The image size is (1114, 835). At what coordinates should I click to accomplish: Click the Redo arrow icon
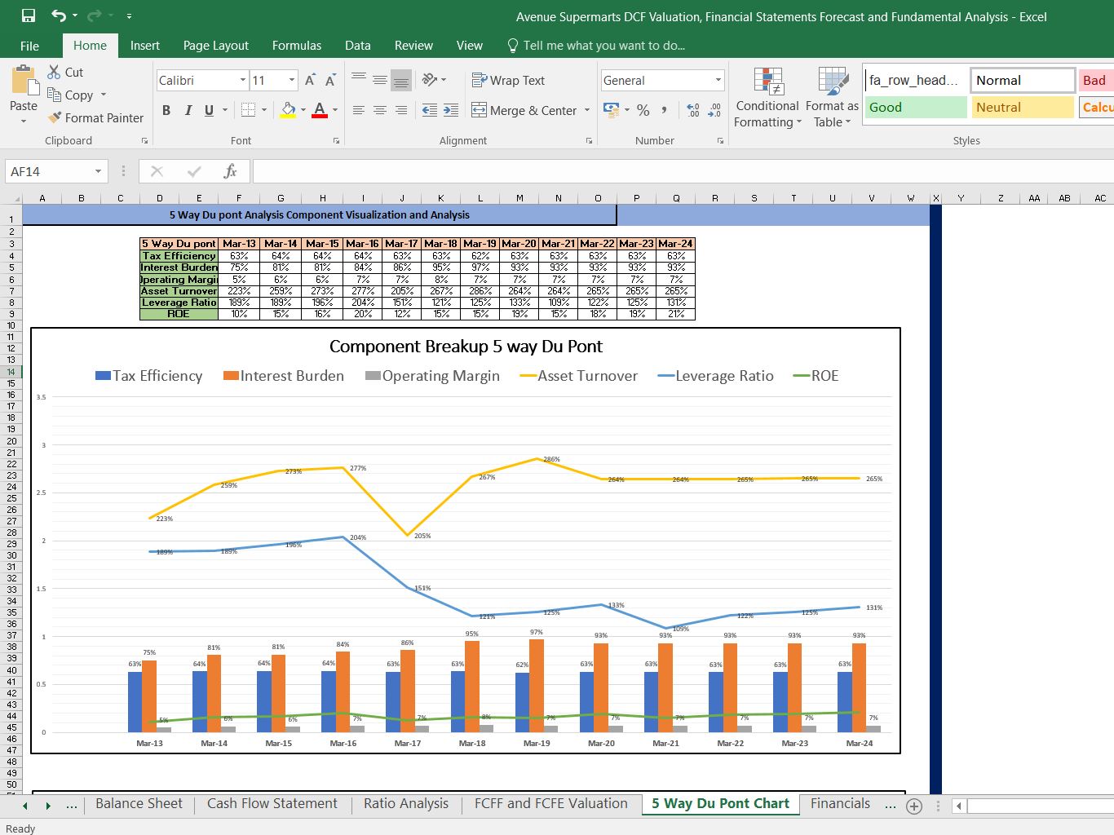click(x=94, y=15)
